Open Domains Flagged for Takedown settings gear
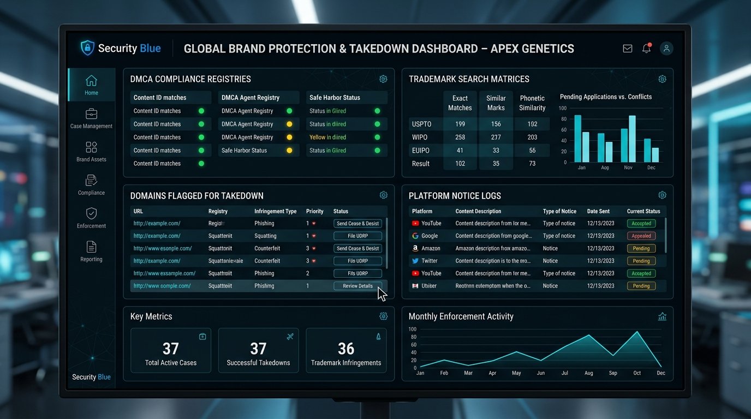Image resolution: width=751 pixels, height=419 pixels. 383,195
